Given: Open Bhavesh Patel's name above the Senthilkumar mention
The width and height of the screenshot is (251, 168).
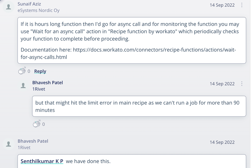Looking at the screenshot, I should 33,141.
